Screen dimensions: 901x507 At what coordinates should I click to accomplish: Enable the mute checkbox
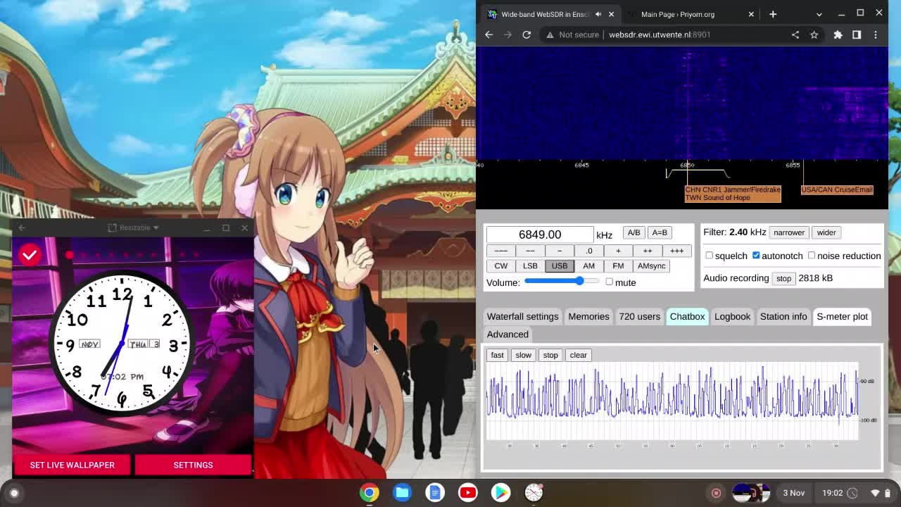609,282
